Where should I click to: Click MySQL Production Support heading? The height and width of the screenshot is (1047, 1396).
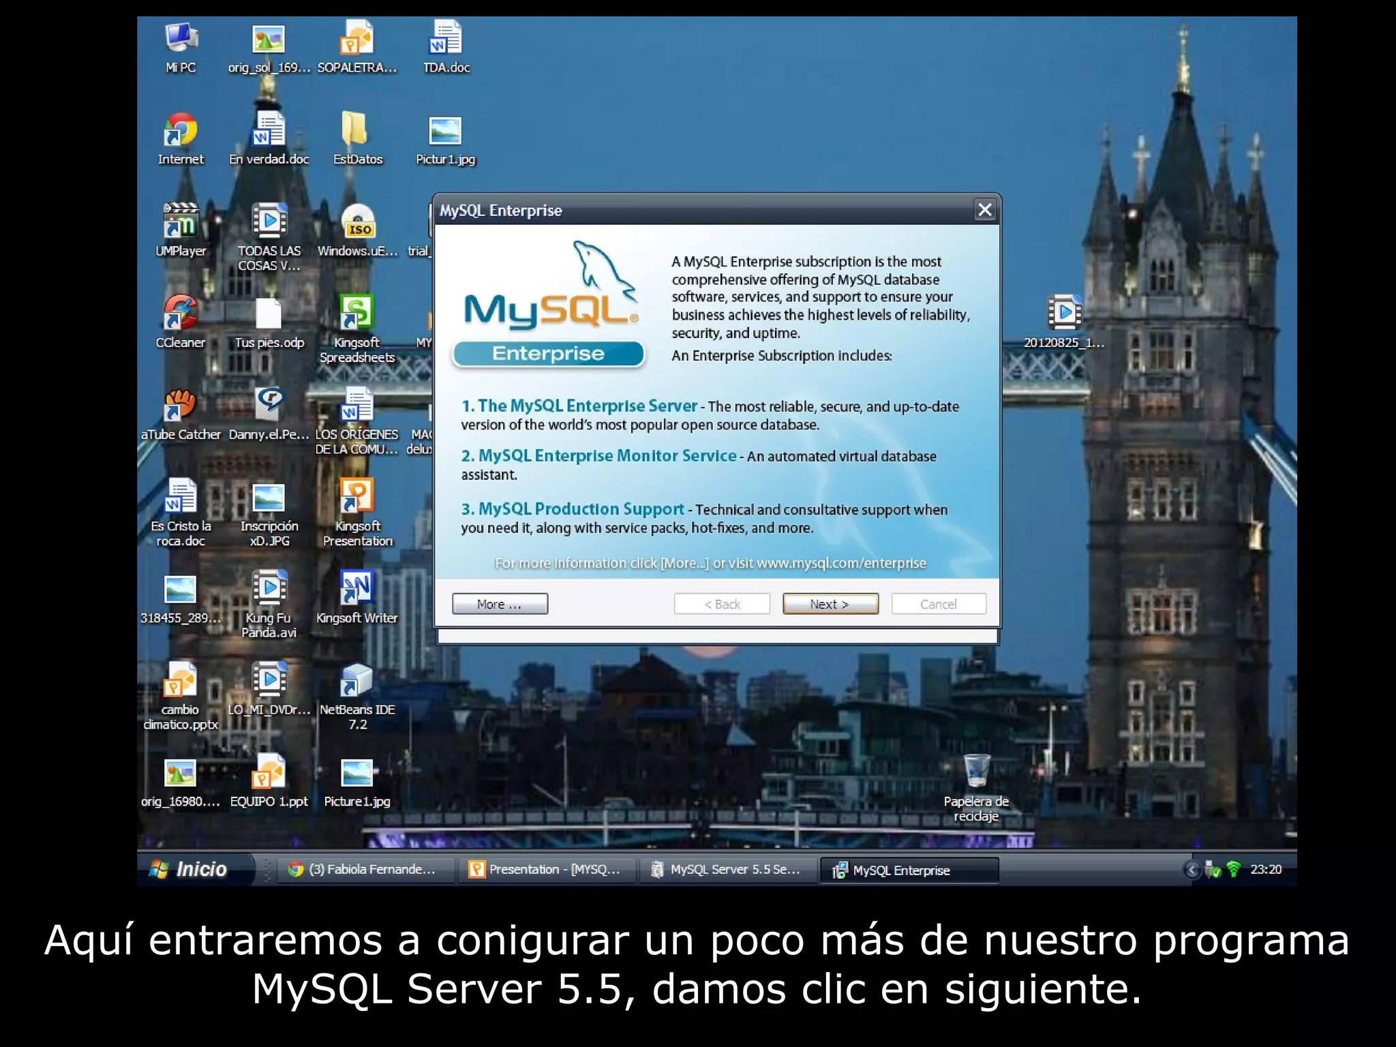click(x=573, y=509)
